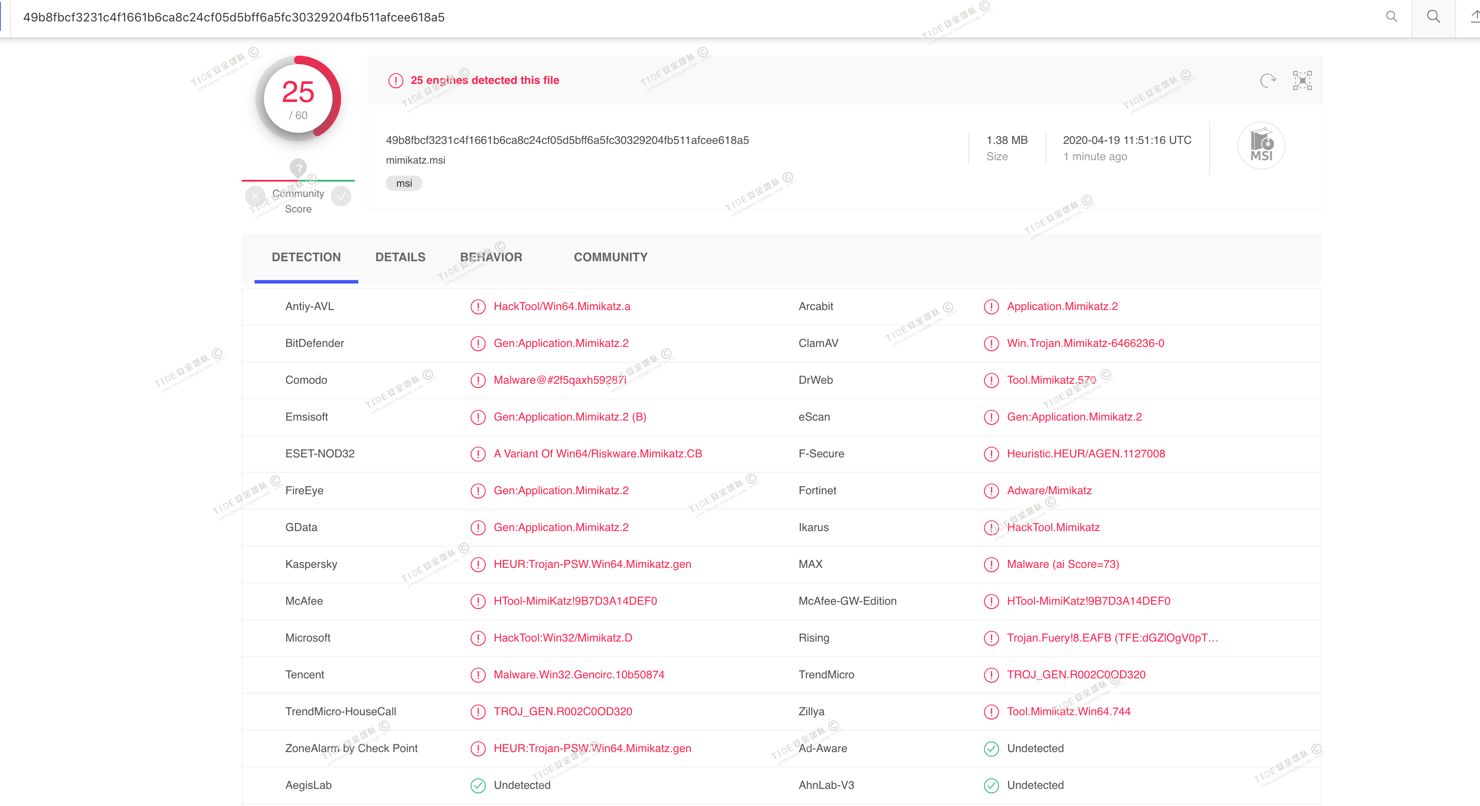Click the 25/60 detection score gauge
Screen dimensions: 1480x806
[x=298, y=99]
